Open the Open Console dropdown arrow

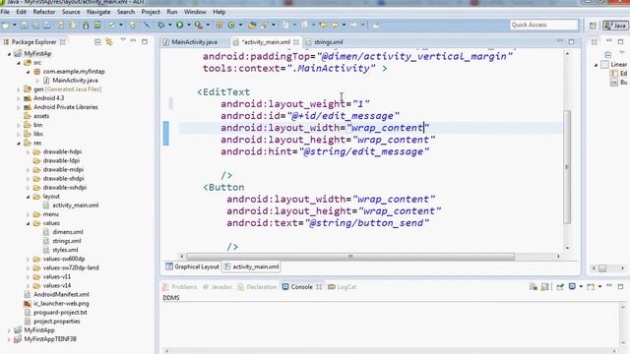[x=599, y=286]
